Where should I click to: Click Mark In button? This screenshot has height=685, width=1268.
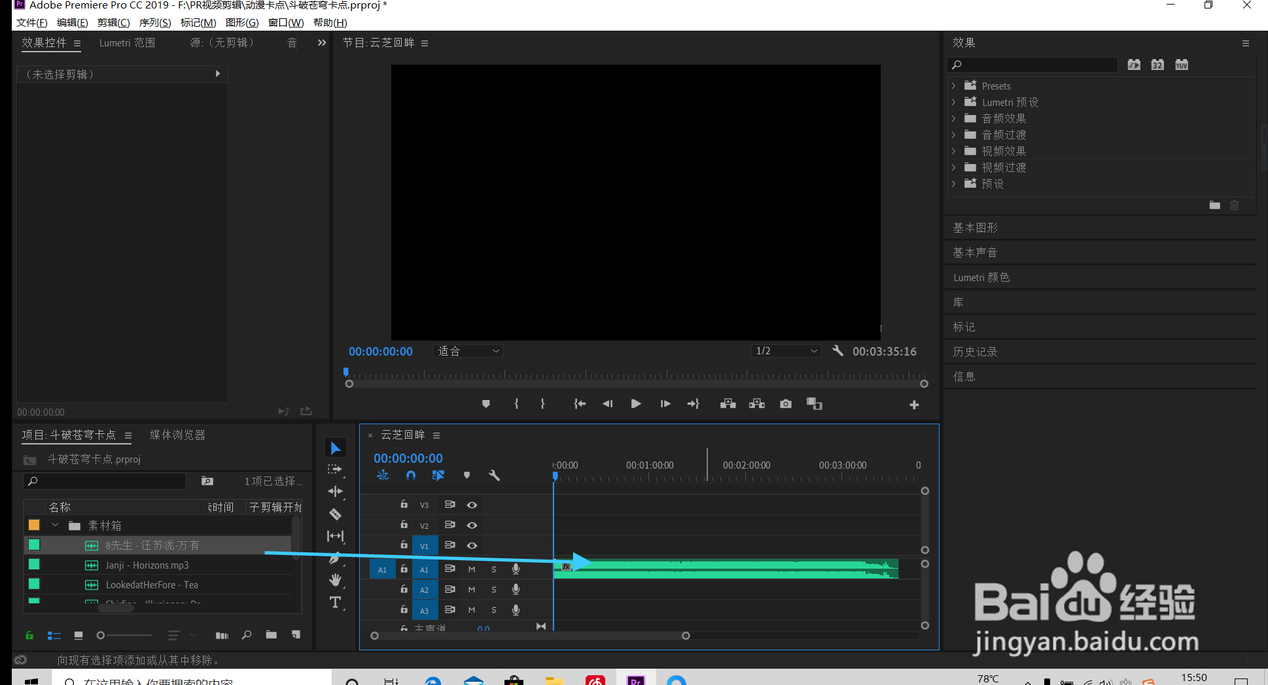click(x=516, y=404)
